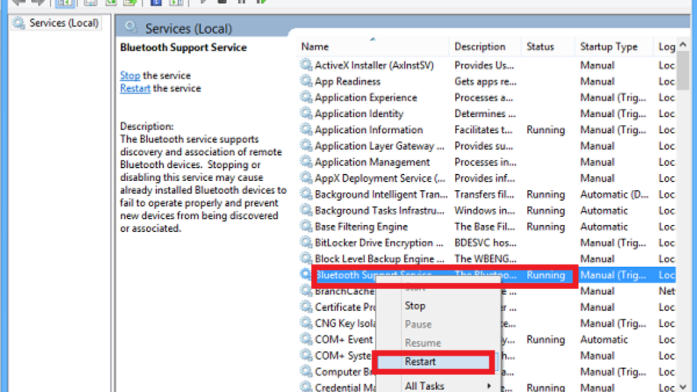
Task: Click the BranchCache service gear icon
Action: pos(306,291)
